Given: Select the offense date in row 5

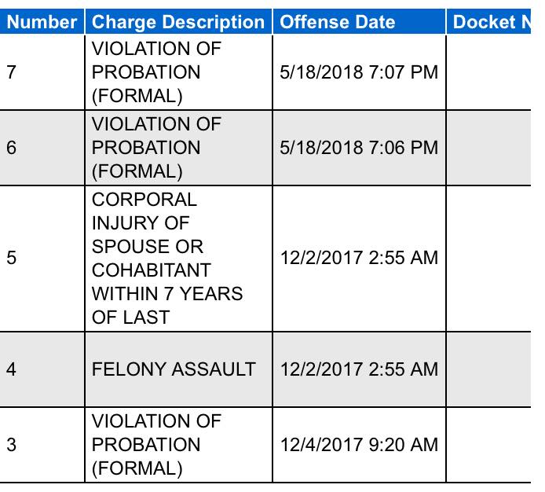Looking at the screenshot, I should coord(358,258).
